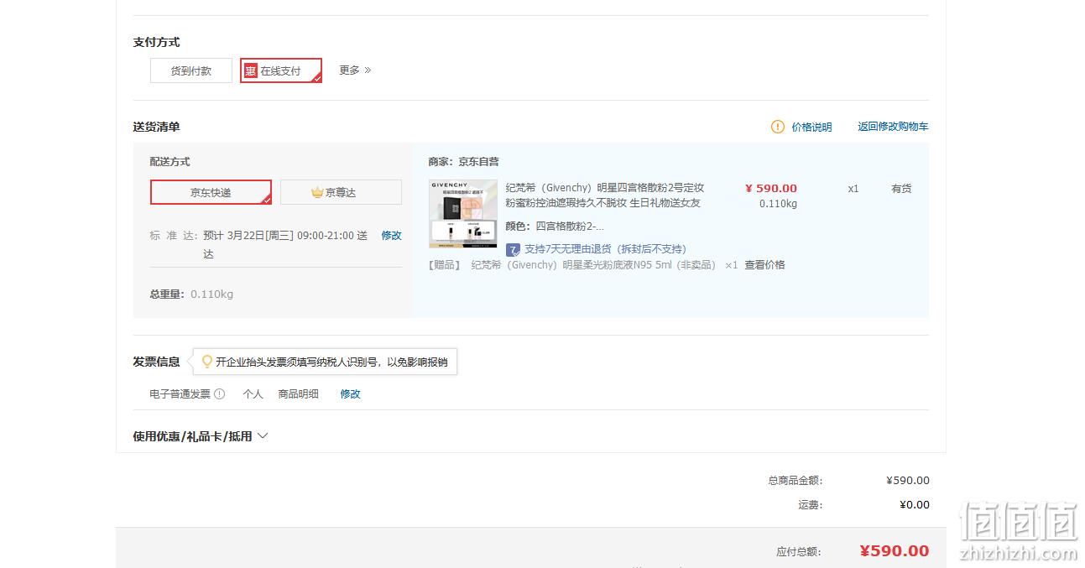Click 有货 stock status text

pos(901,189)
